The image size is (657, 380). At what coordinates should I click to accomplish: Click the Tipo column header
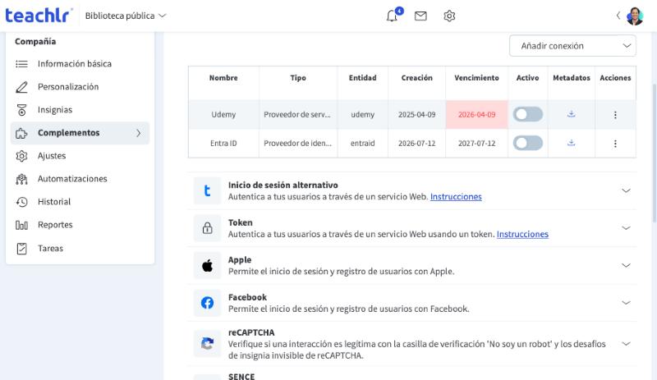[x=298, y=78]
